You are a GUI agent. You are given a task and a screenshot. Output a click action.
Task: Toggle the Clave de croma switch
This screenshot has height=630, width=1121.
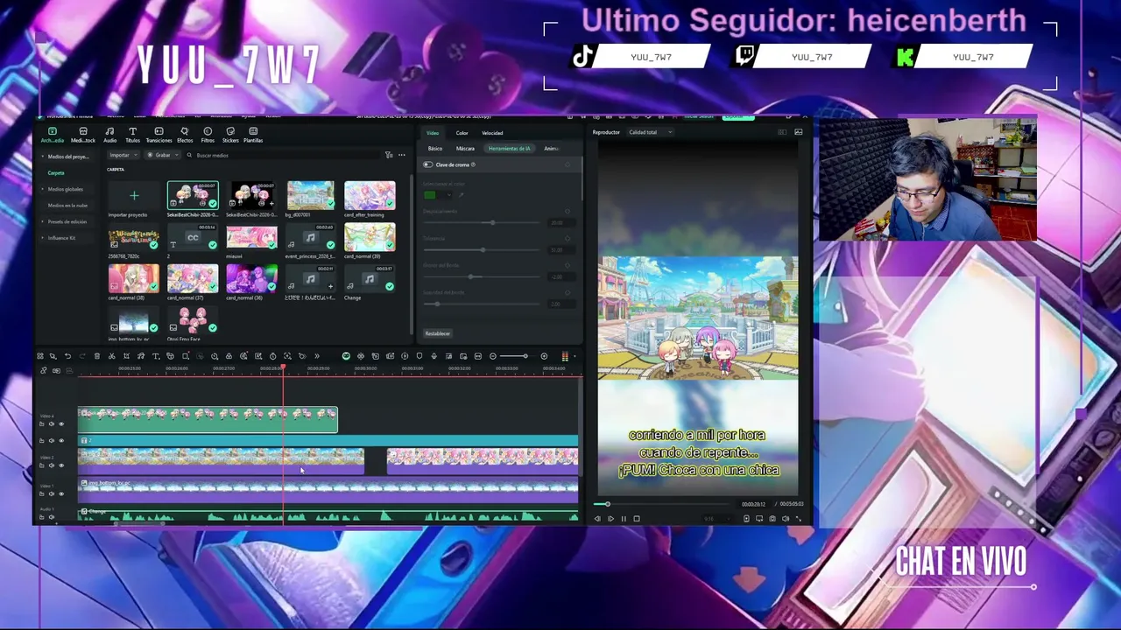[x=428, y=164]
